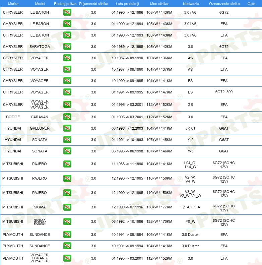This screenshot has width=262, height=265.
Task: Click the production dates '12.1990 -> 07.1996'
Action: tap(127, 207)
